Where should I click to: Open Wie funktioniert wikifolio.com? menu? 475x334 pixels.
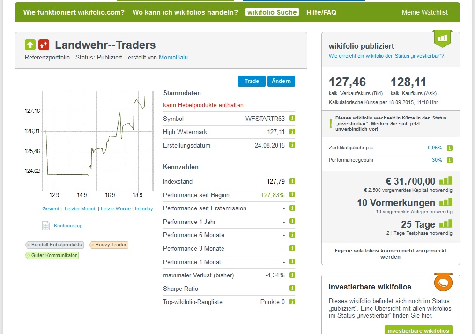coord(74,13)
